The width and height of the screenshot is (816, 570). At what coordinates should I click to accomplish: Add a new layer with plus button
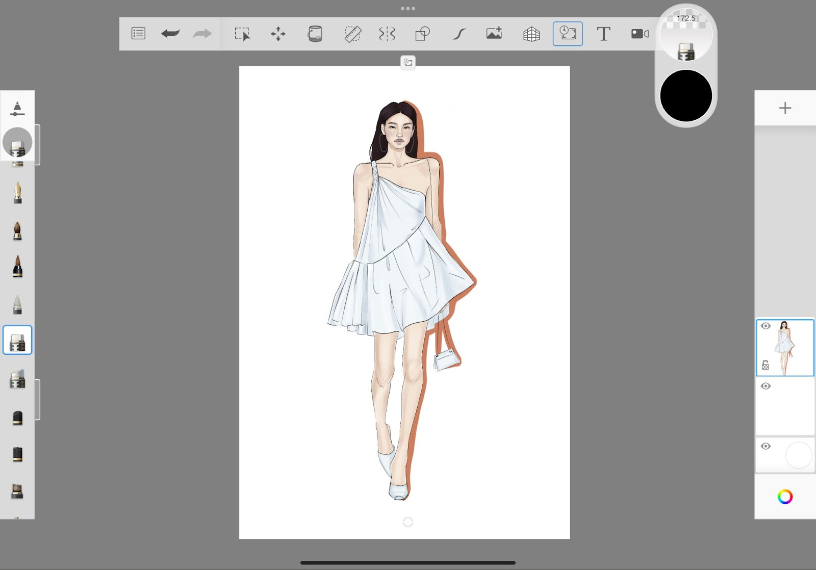[x=785, y=108]
